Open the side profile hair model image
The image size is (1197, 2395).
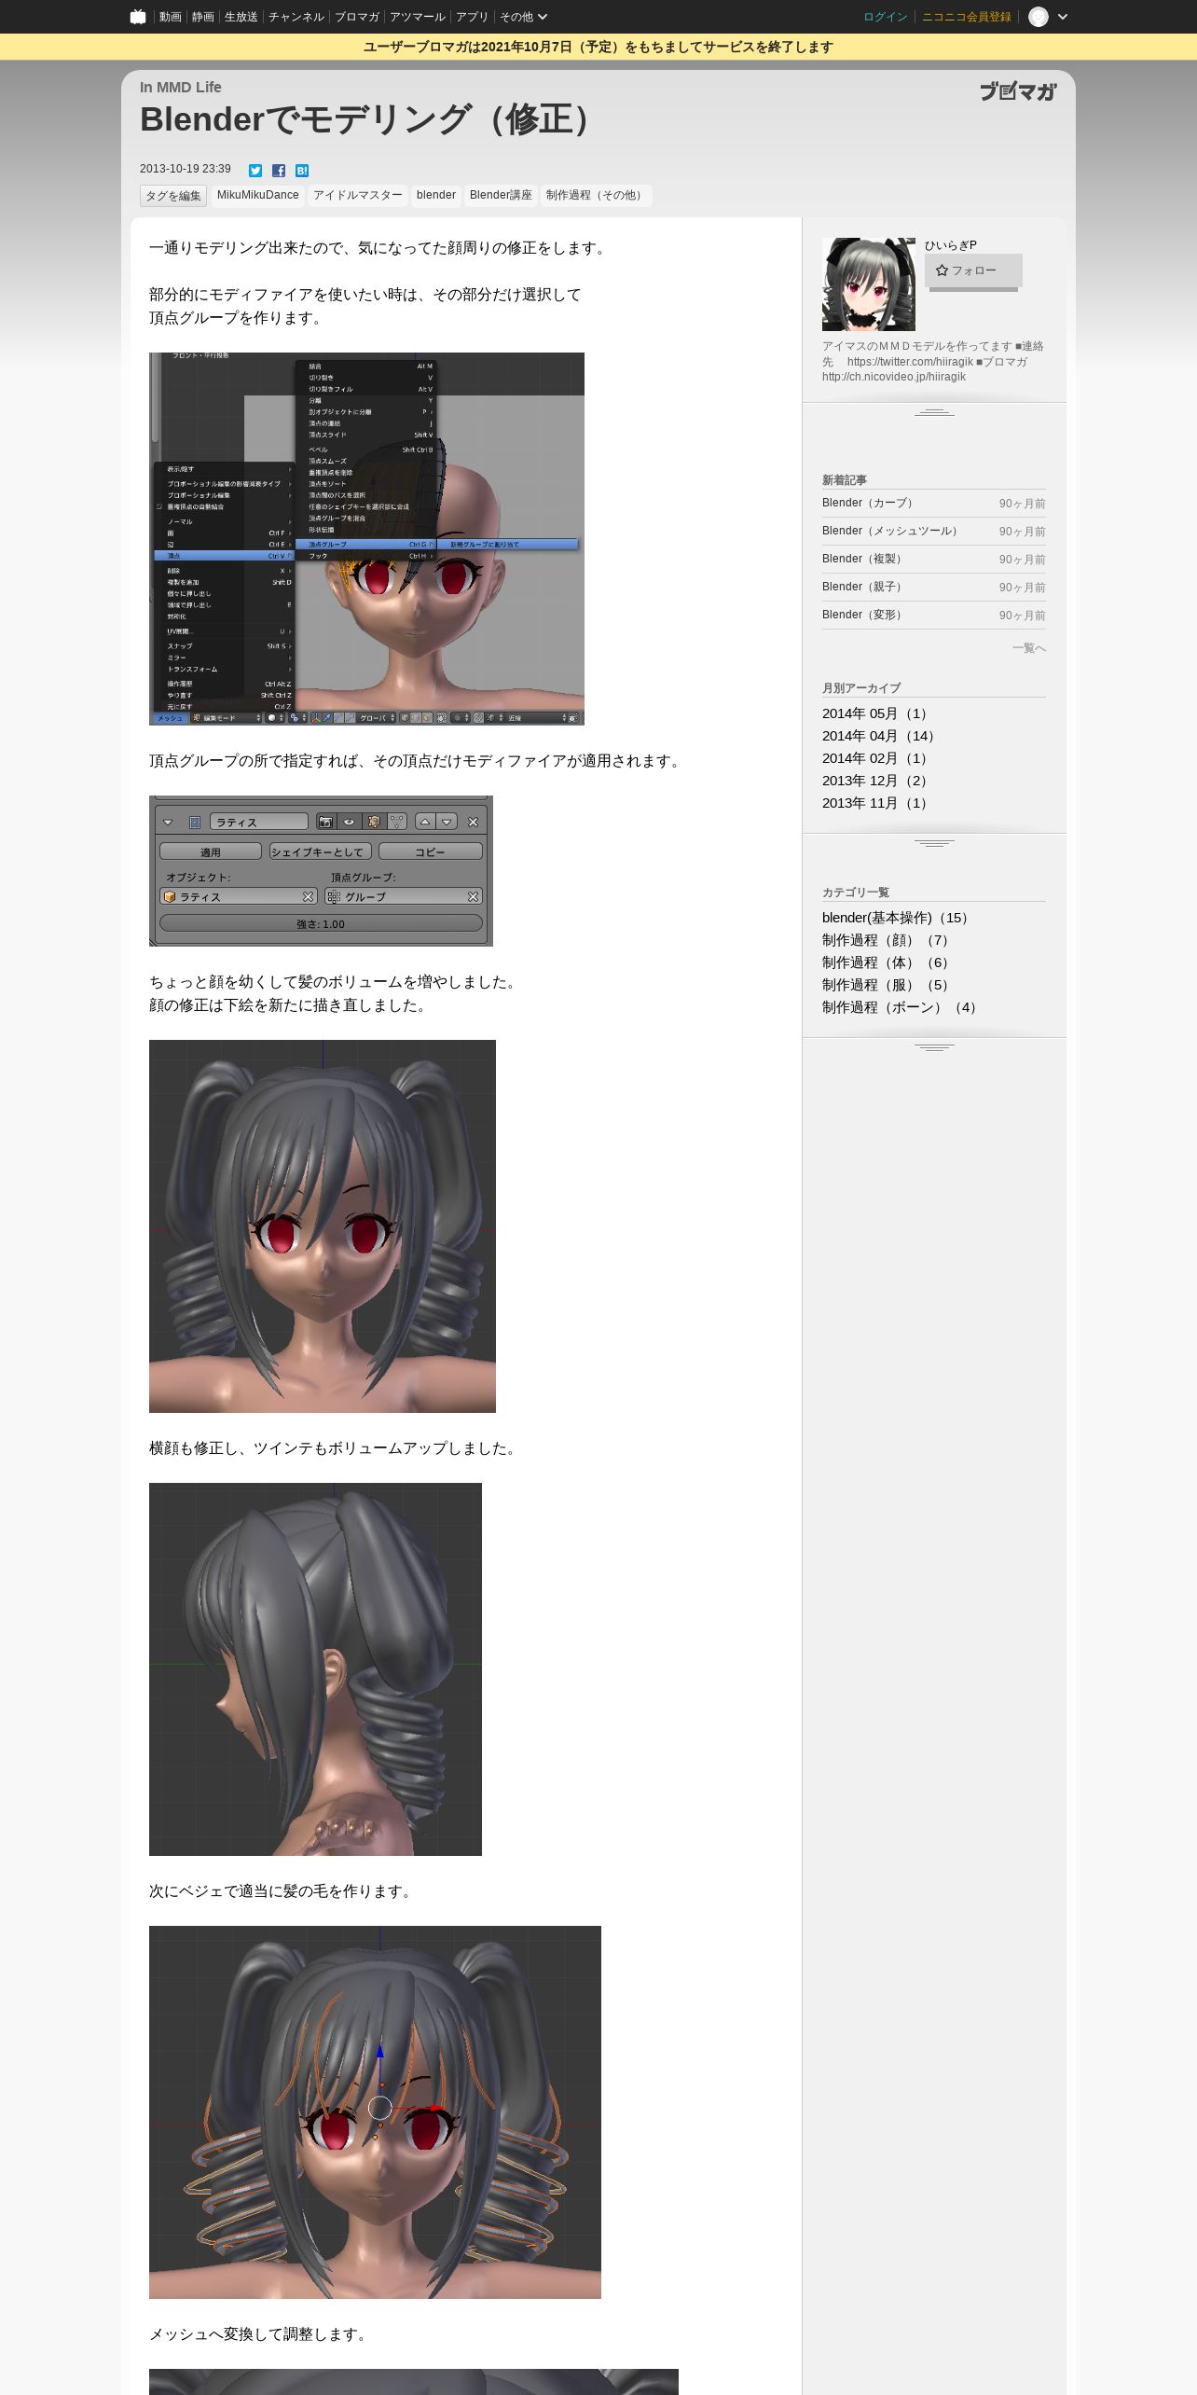click(x=315, y=1669)
